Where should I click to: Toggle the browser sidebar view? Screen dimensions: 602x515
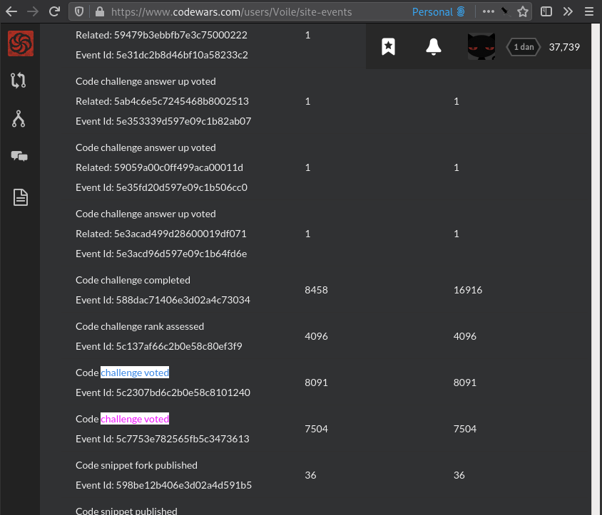tap(546, 11)
